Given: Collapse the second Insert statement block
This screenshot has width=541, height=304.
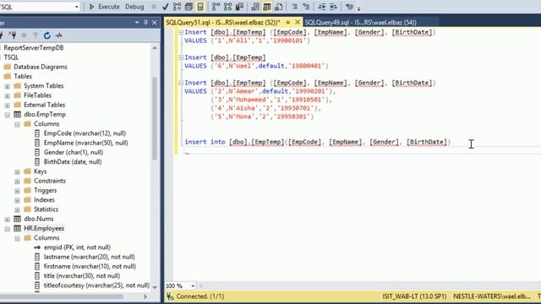Looking at the screenshot, I should coord(181,57).
